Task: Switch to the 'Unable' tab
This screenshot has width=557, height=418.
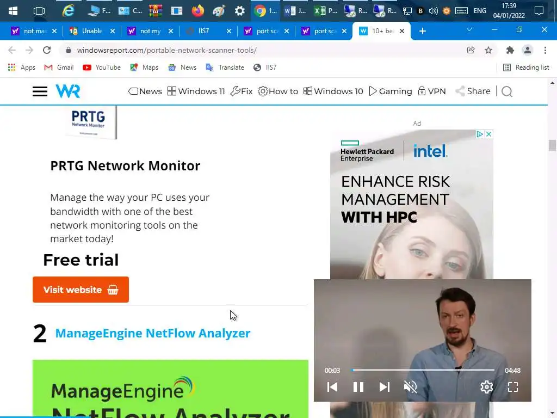Action: (91, 31)
